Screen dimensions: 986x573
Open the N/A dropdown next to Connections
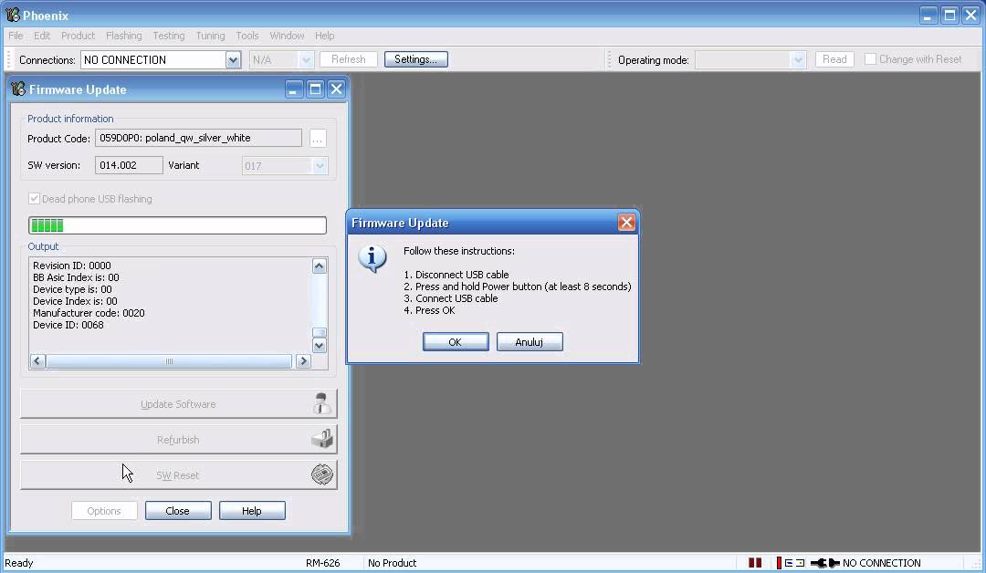(x=306, y=59)
